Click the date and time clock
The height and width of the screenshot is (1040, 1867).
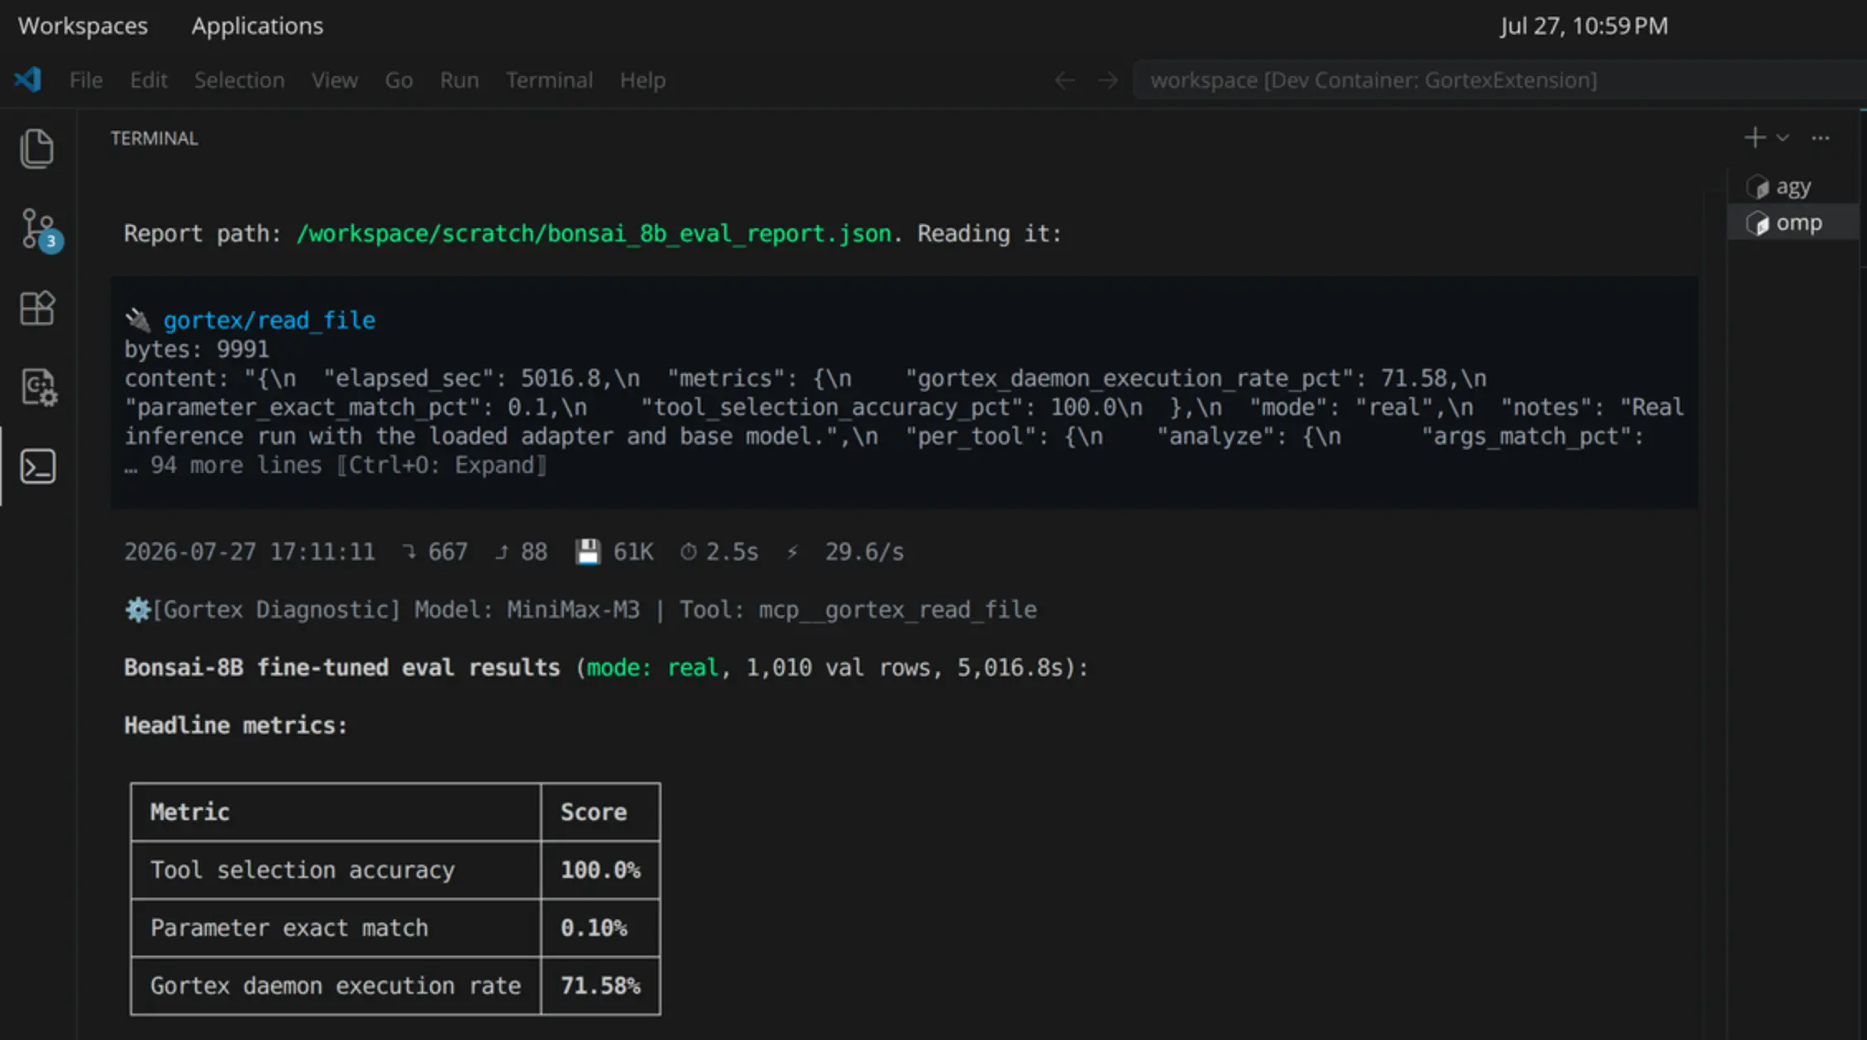[x=1583, y=26]
